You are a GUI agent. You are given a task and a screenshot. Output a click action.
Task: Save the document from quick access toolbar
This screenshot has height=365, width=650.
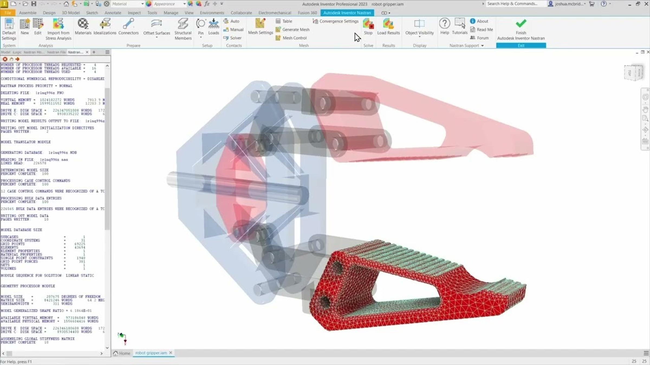(34, 4)
